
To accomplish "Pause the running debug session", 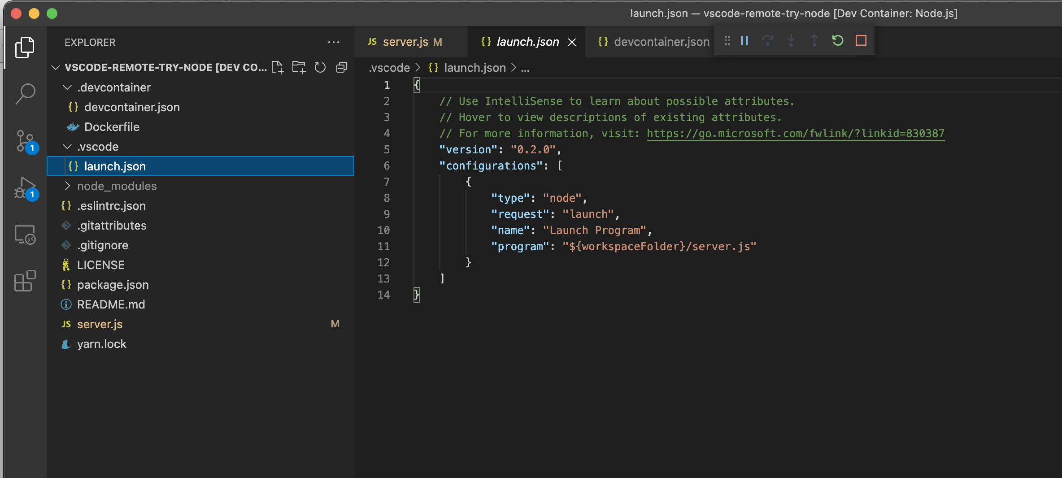I will pos(744,40).
